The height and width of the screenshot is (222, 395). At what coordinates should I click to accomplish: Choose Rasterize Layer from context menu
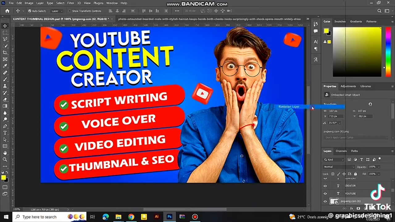tap(310, 107)
